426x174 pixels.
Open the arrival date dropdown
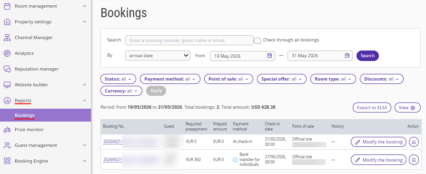[158, 56]
